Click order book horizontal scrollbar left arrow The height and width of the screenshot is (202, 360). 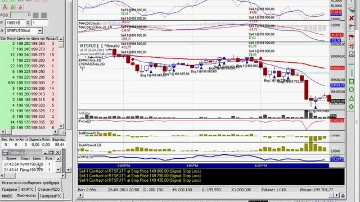(3, 132)
